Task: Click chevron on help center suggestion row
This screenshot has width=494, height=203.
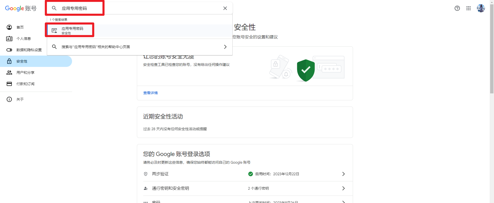Action: (x=225, y=47)
